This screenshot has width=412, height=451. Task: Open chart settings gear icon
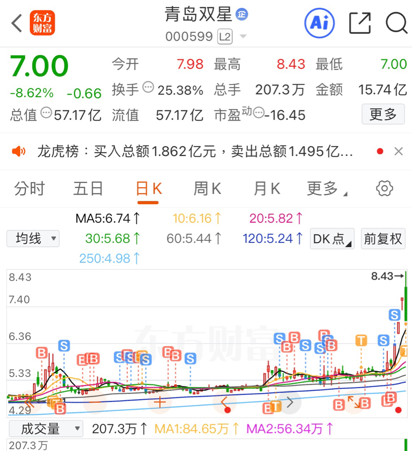point(384,189)
